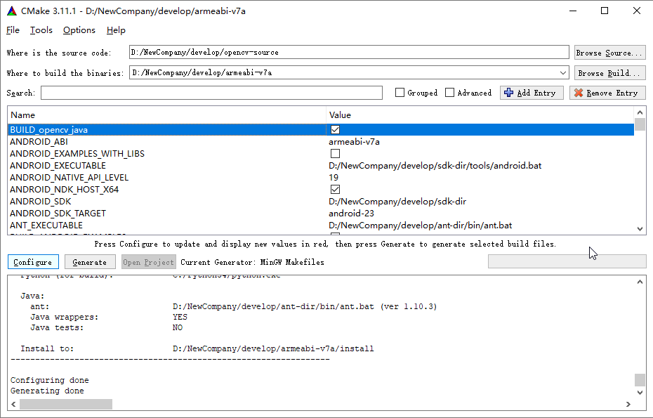The image size is (653, 418).
Task: Click the Configure button
Action: coord(33,262)
